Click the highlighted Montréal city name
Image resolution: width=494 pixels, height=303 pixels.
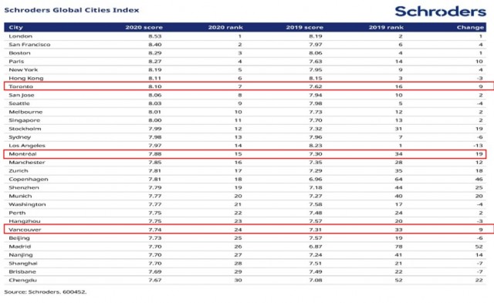[x=22, y=154]
